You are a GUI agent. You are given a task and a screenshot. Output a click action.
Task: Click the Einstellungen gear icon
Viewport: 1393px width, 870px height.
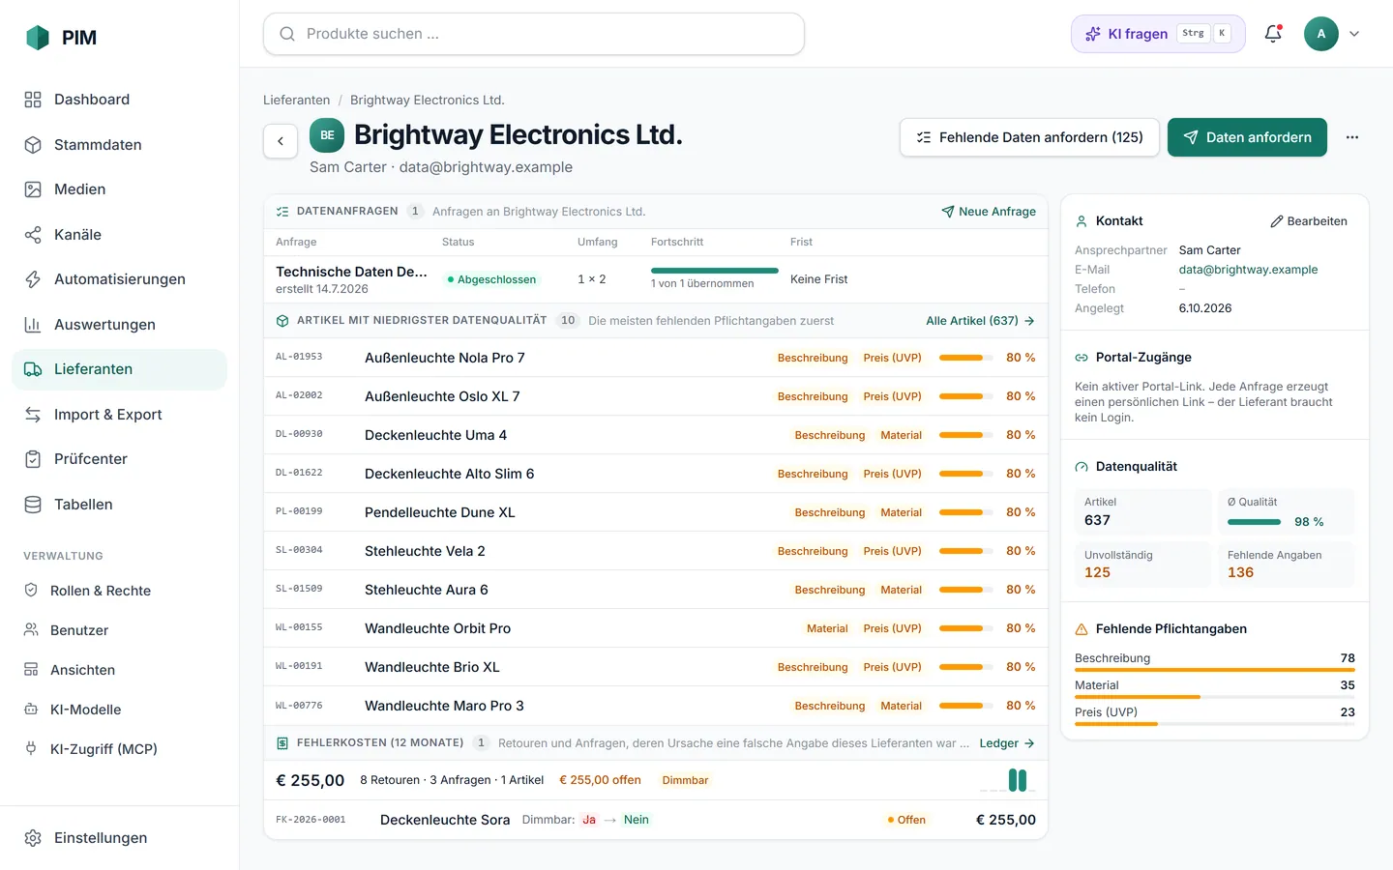tap(33, 838)
